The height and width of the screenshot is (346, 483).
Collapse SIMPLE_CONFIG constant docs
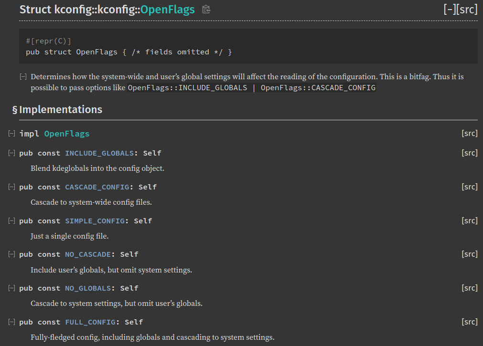click(12, 221)
